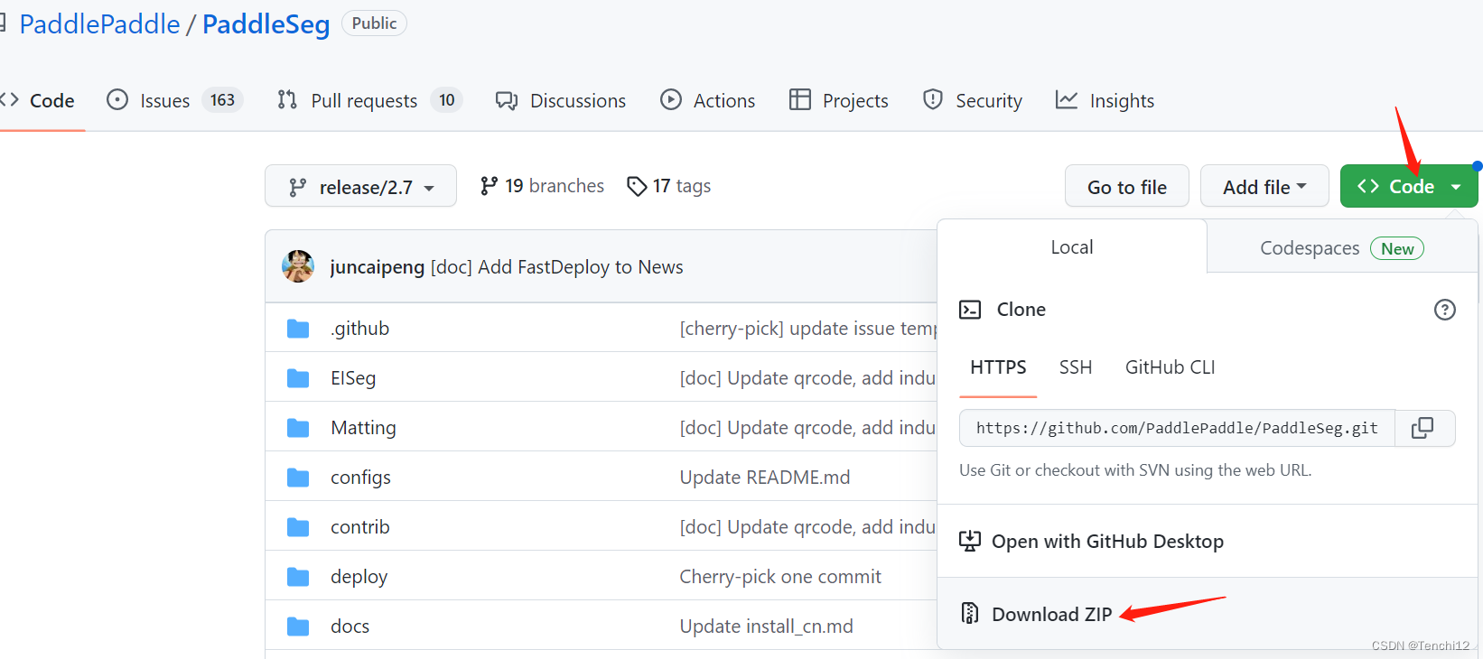1483x659 pixels.
Task: Click Download ZIP
Action: coord(1051,614)
